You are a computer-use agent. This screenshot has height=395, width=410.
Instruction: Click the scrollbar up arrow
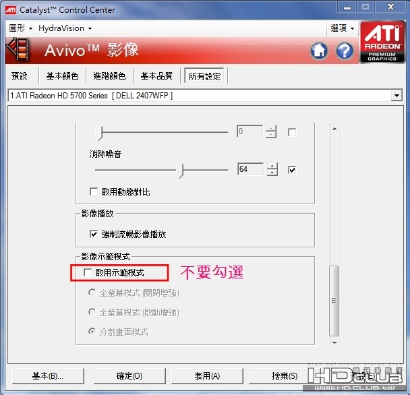tap(334, 129)
